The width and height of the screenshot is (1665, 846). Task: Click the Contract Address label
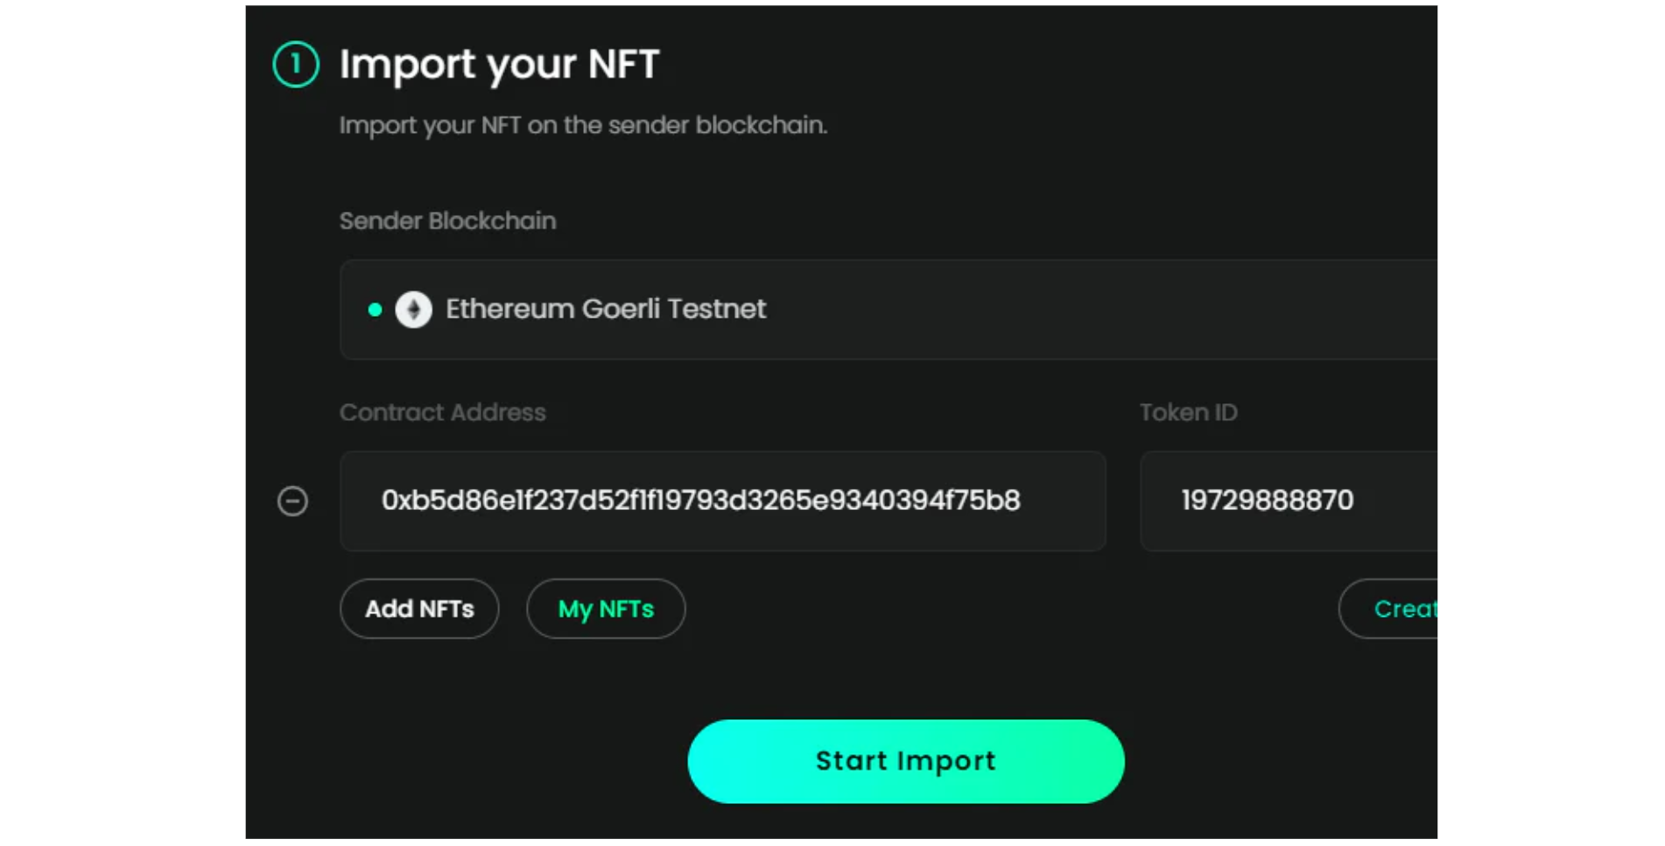(442, 412)
